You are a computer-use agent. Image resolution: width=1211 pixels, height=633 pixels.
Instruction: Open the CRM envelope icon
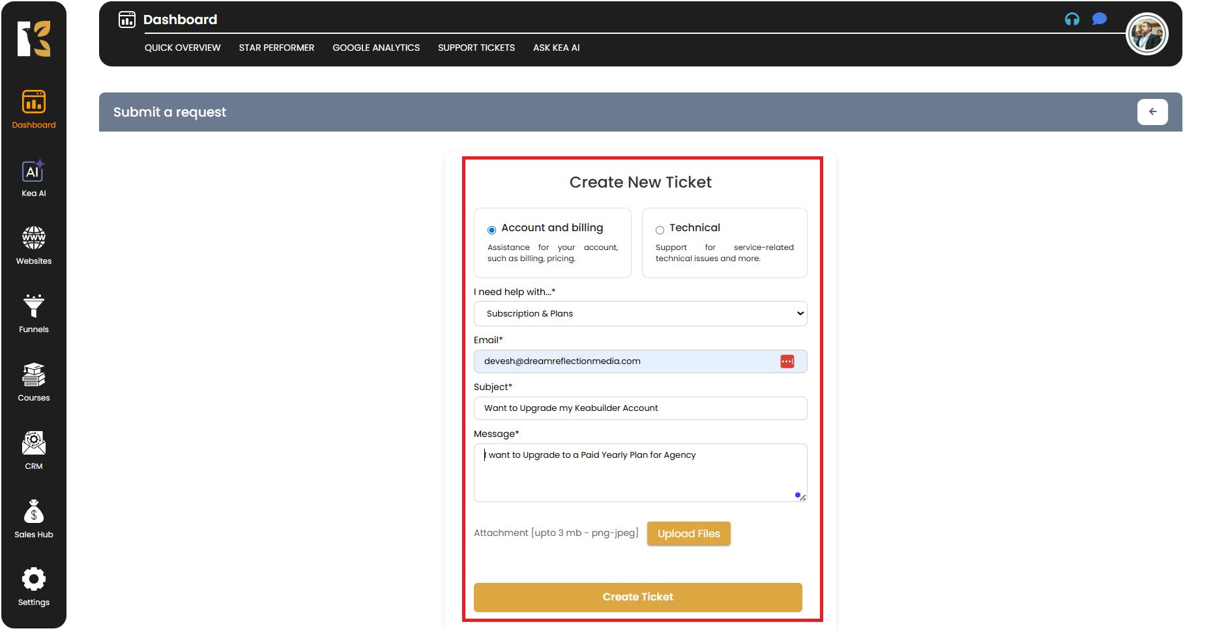point(33,443)
